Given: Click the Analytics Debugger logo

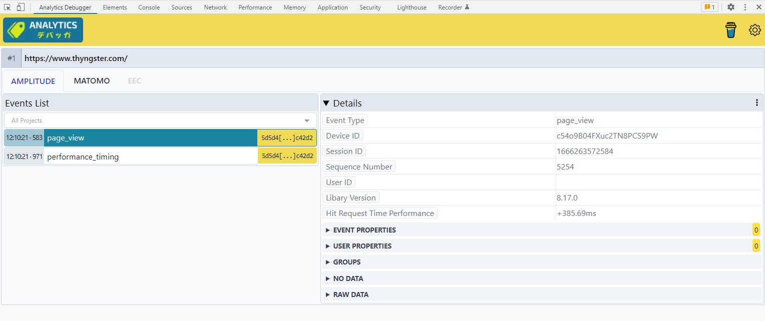Looking at the screenshot, I should tap(43, 30).
